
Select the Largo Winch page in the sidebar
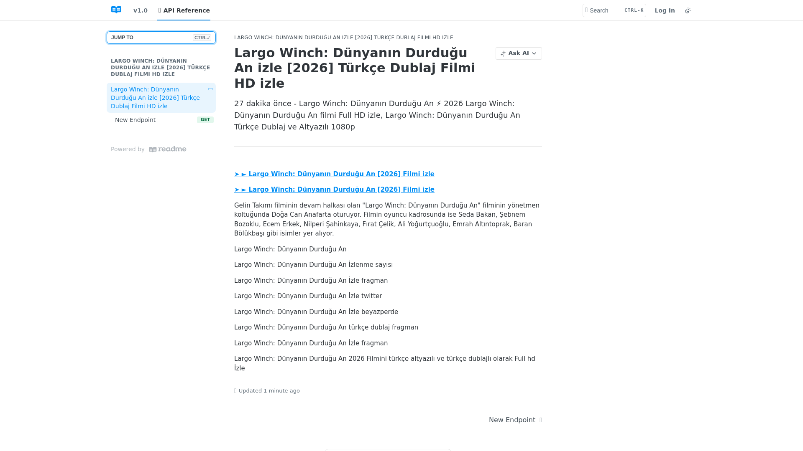click(161, 98)
